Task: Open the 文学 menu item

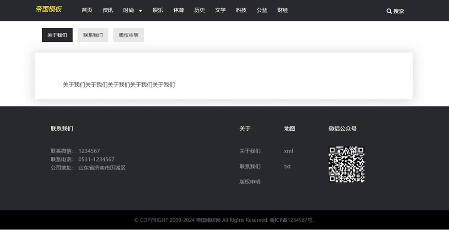Action: click(x=220, y=10)
